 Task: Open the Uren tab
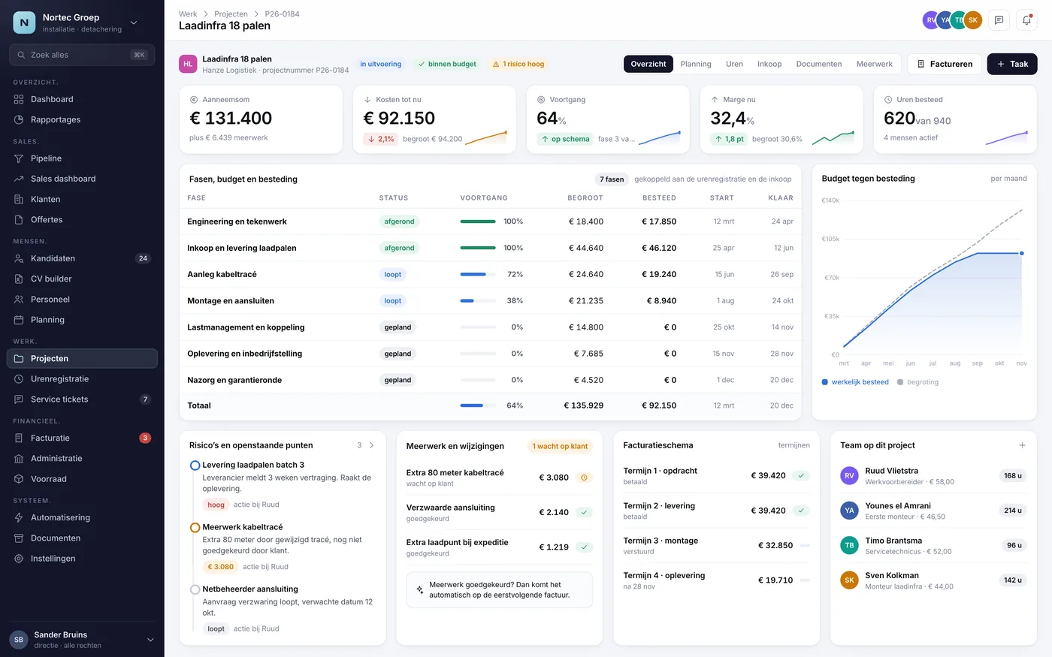coord(734,64)
